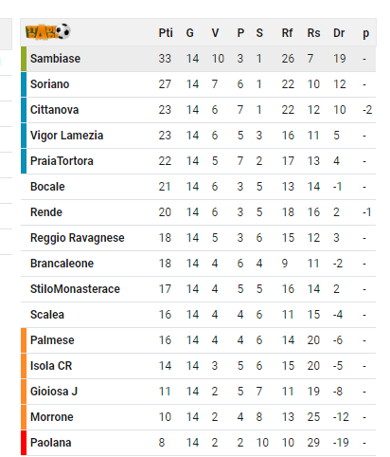
Task: Click the Dr goal difference header
Action: point(339,33)
